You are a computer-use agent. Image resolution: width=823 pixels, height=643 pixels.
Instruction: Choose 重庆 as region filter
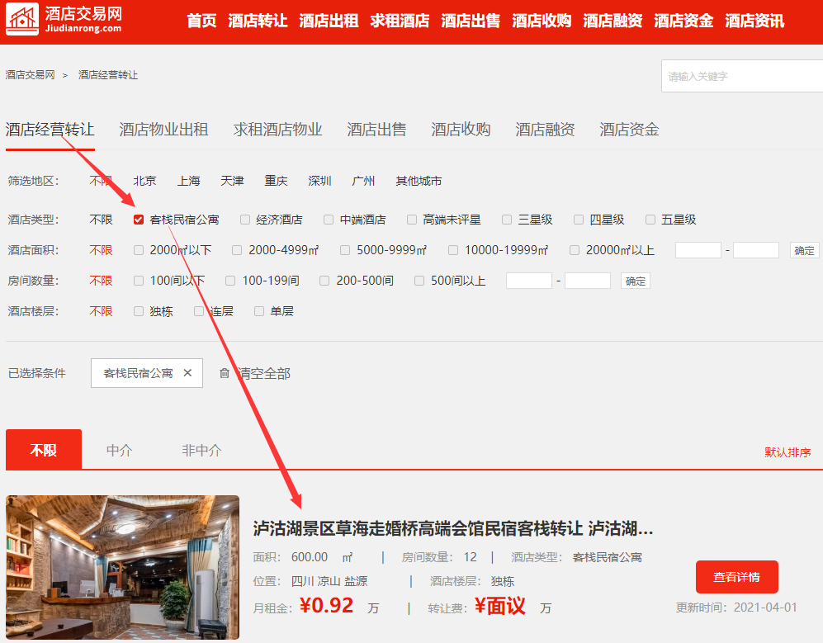(276, 181)
